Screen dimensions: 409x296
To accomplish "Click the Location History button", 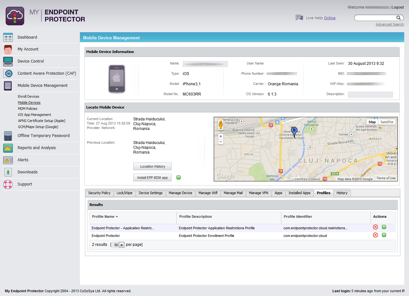I will click(152, 166).
